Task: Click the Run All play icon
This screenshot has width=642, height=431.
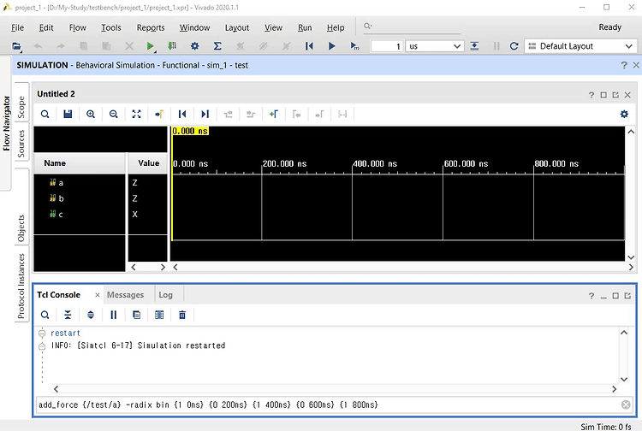Action: coord(331,46)
